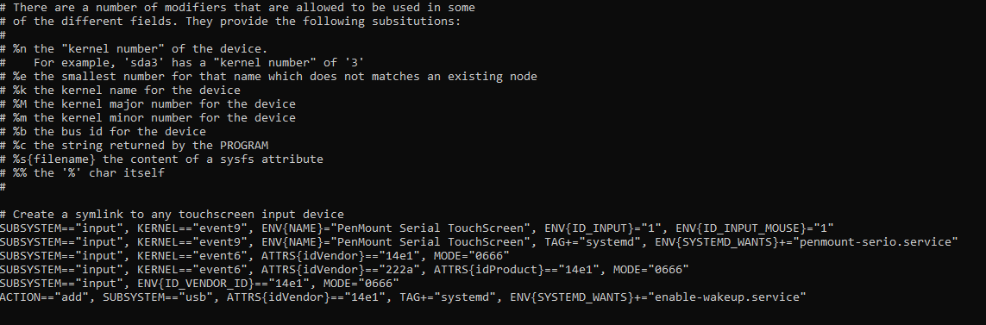986x325 pixels.
Task: Click the %% char itself comment line
Action: tap(82, 173)
